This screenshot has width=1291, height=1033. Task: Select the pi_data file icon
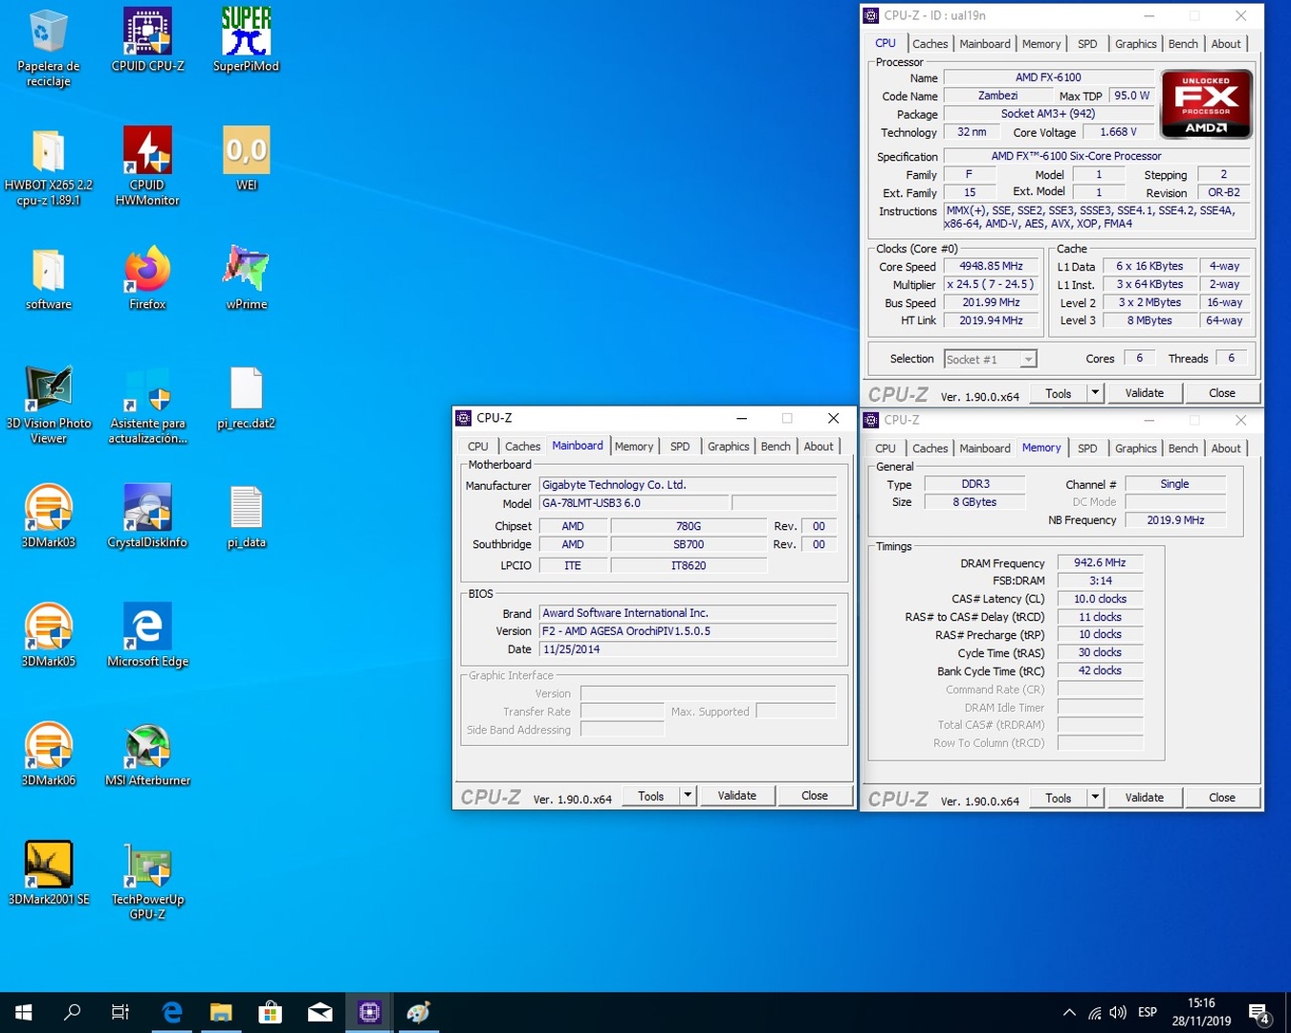(x=246, y=516)
